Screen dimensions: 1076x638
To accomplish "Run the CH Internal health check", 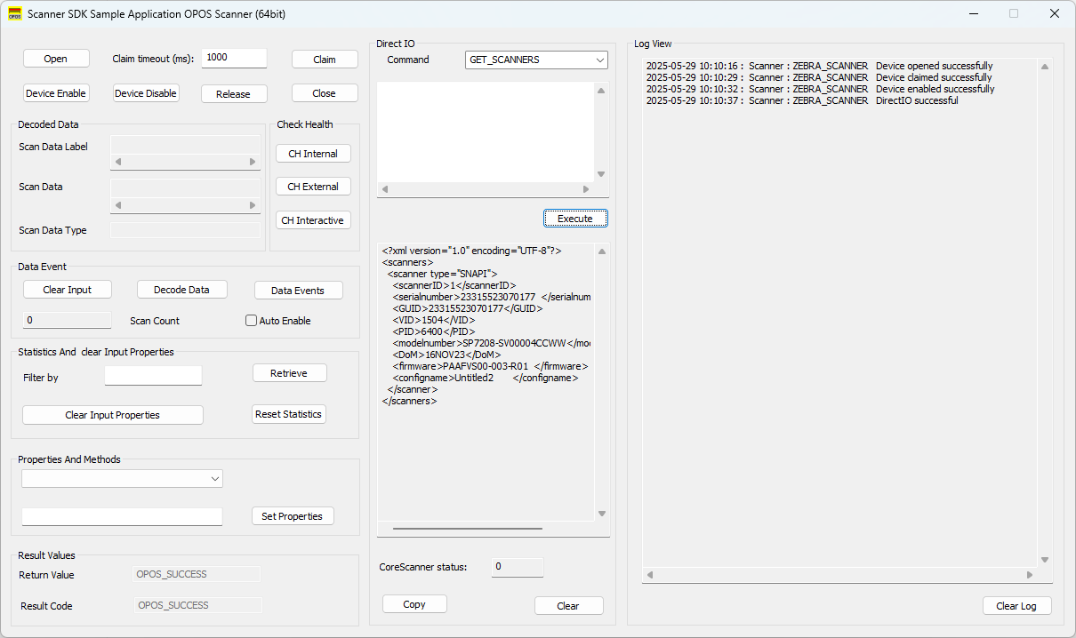I will (x=313, y=154).
